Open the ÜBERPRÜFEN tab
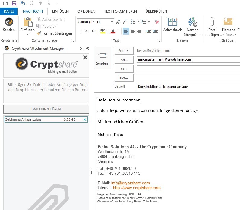The width and height of the screenshot is (240, 210). click(156, 11)
